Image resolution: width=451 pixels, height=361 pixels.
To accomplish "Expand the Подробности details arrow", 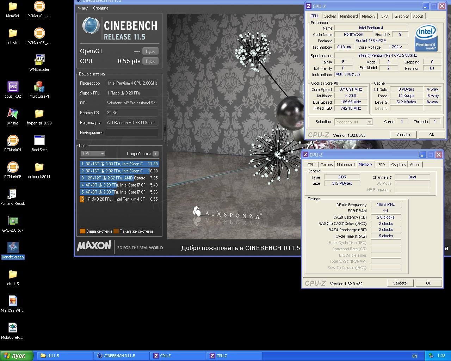I will tap(156, 154).
